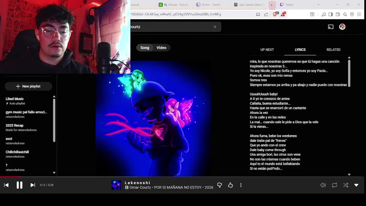Viewport: 366px width, 206px height.
Task: Open the RELATED tab
Action: point(333,50)
